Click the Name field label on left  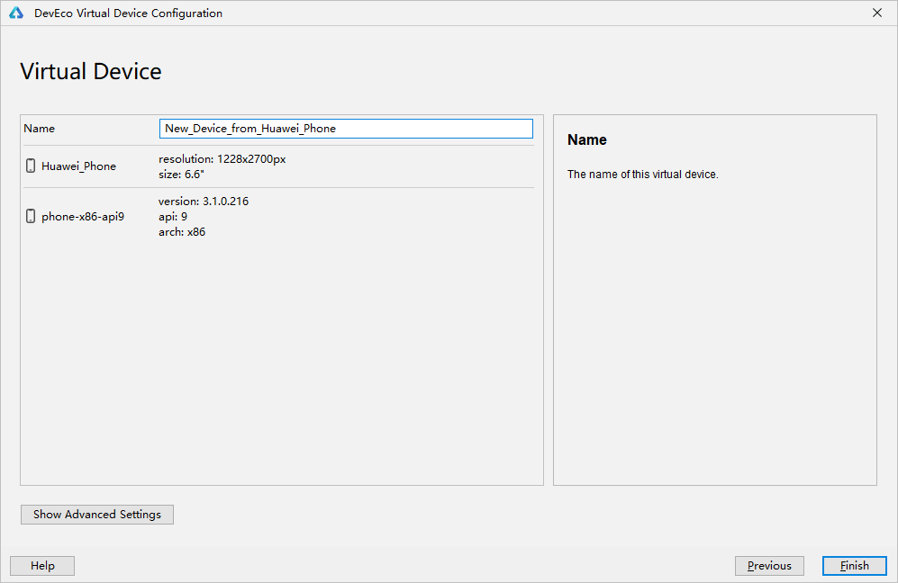coord(40,129)
